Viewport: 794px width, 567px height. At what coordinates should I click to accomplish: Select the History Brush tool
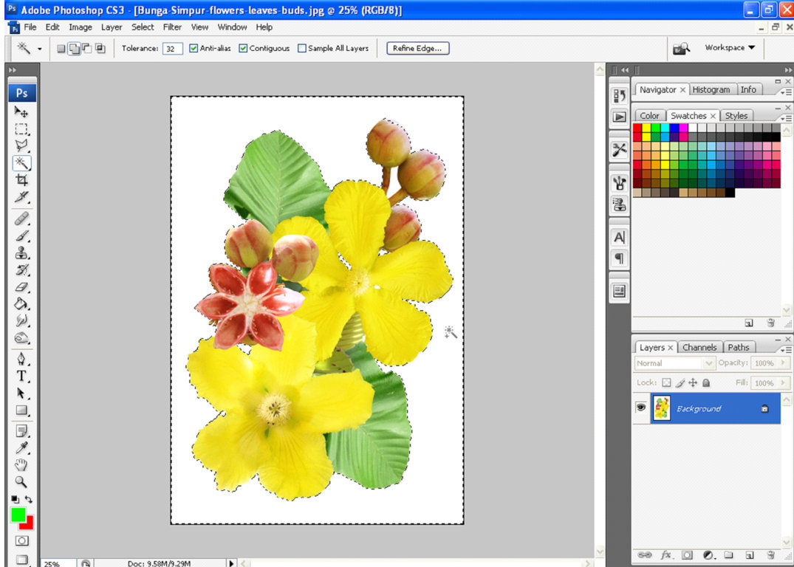21,269
